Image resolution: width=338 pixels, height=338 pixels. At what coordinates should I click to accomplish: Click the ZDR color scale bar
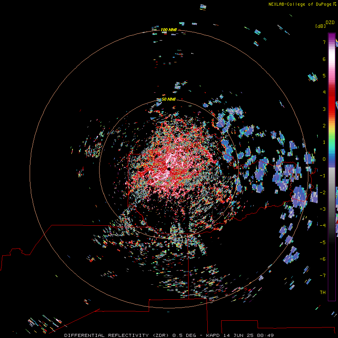(x=332, y=167)
